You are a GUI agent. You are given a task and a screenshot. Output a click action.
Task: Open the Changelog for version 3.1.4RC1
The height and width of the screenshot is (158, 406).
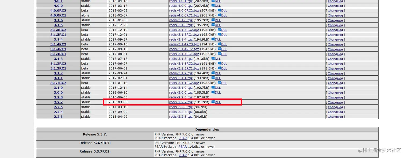point(335,54)
